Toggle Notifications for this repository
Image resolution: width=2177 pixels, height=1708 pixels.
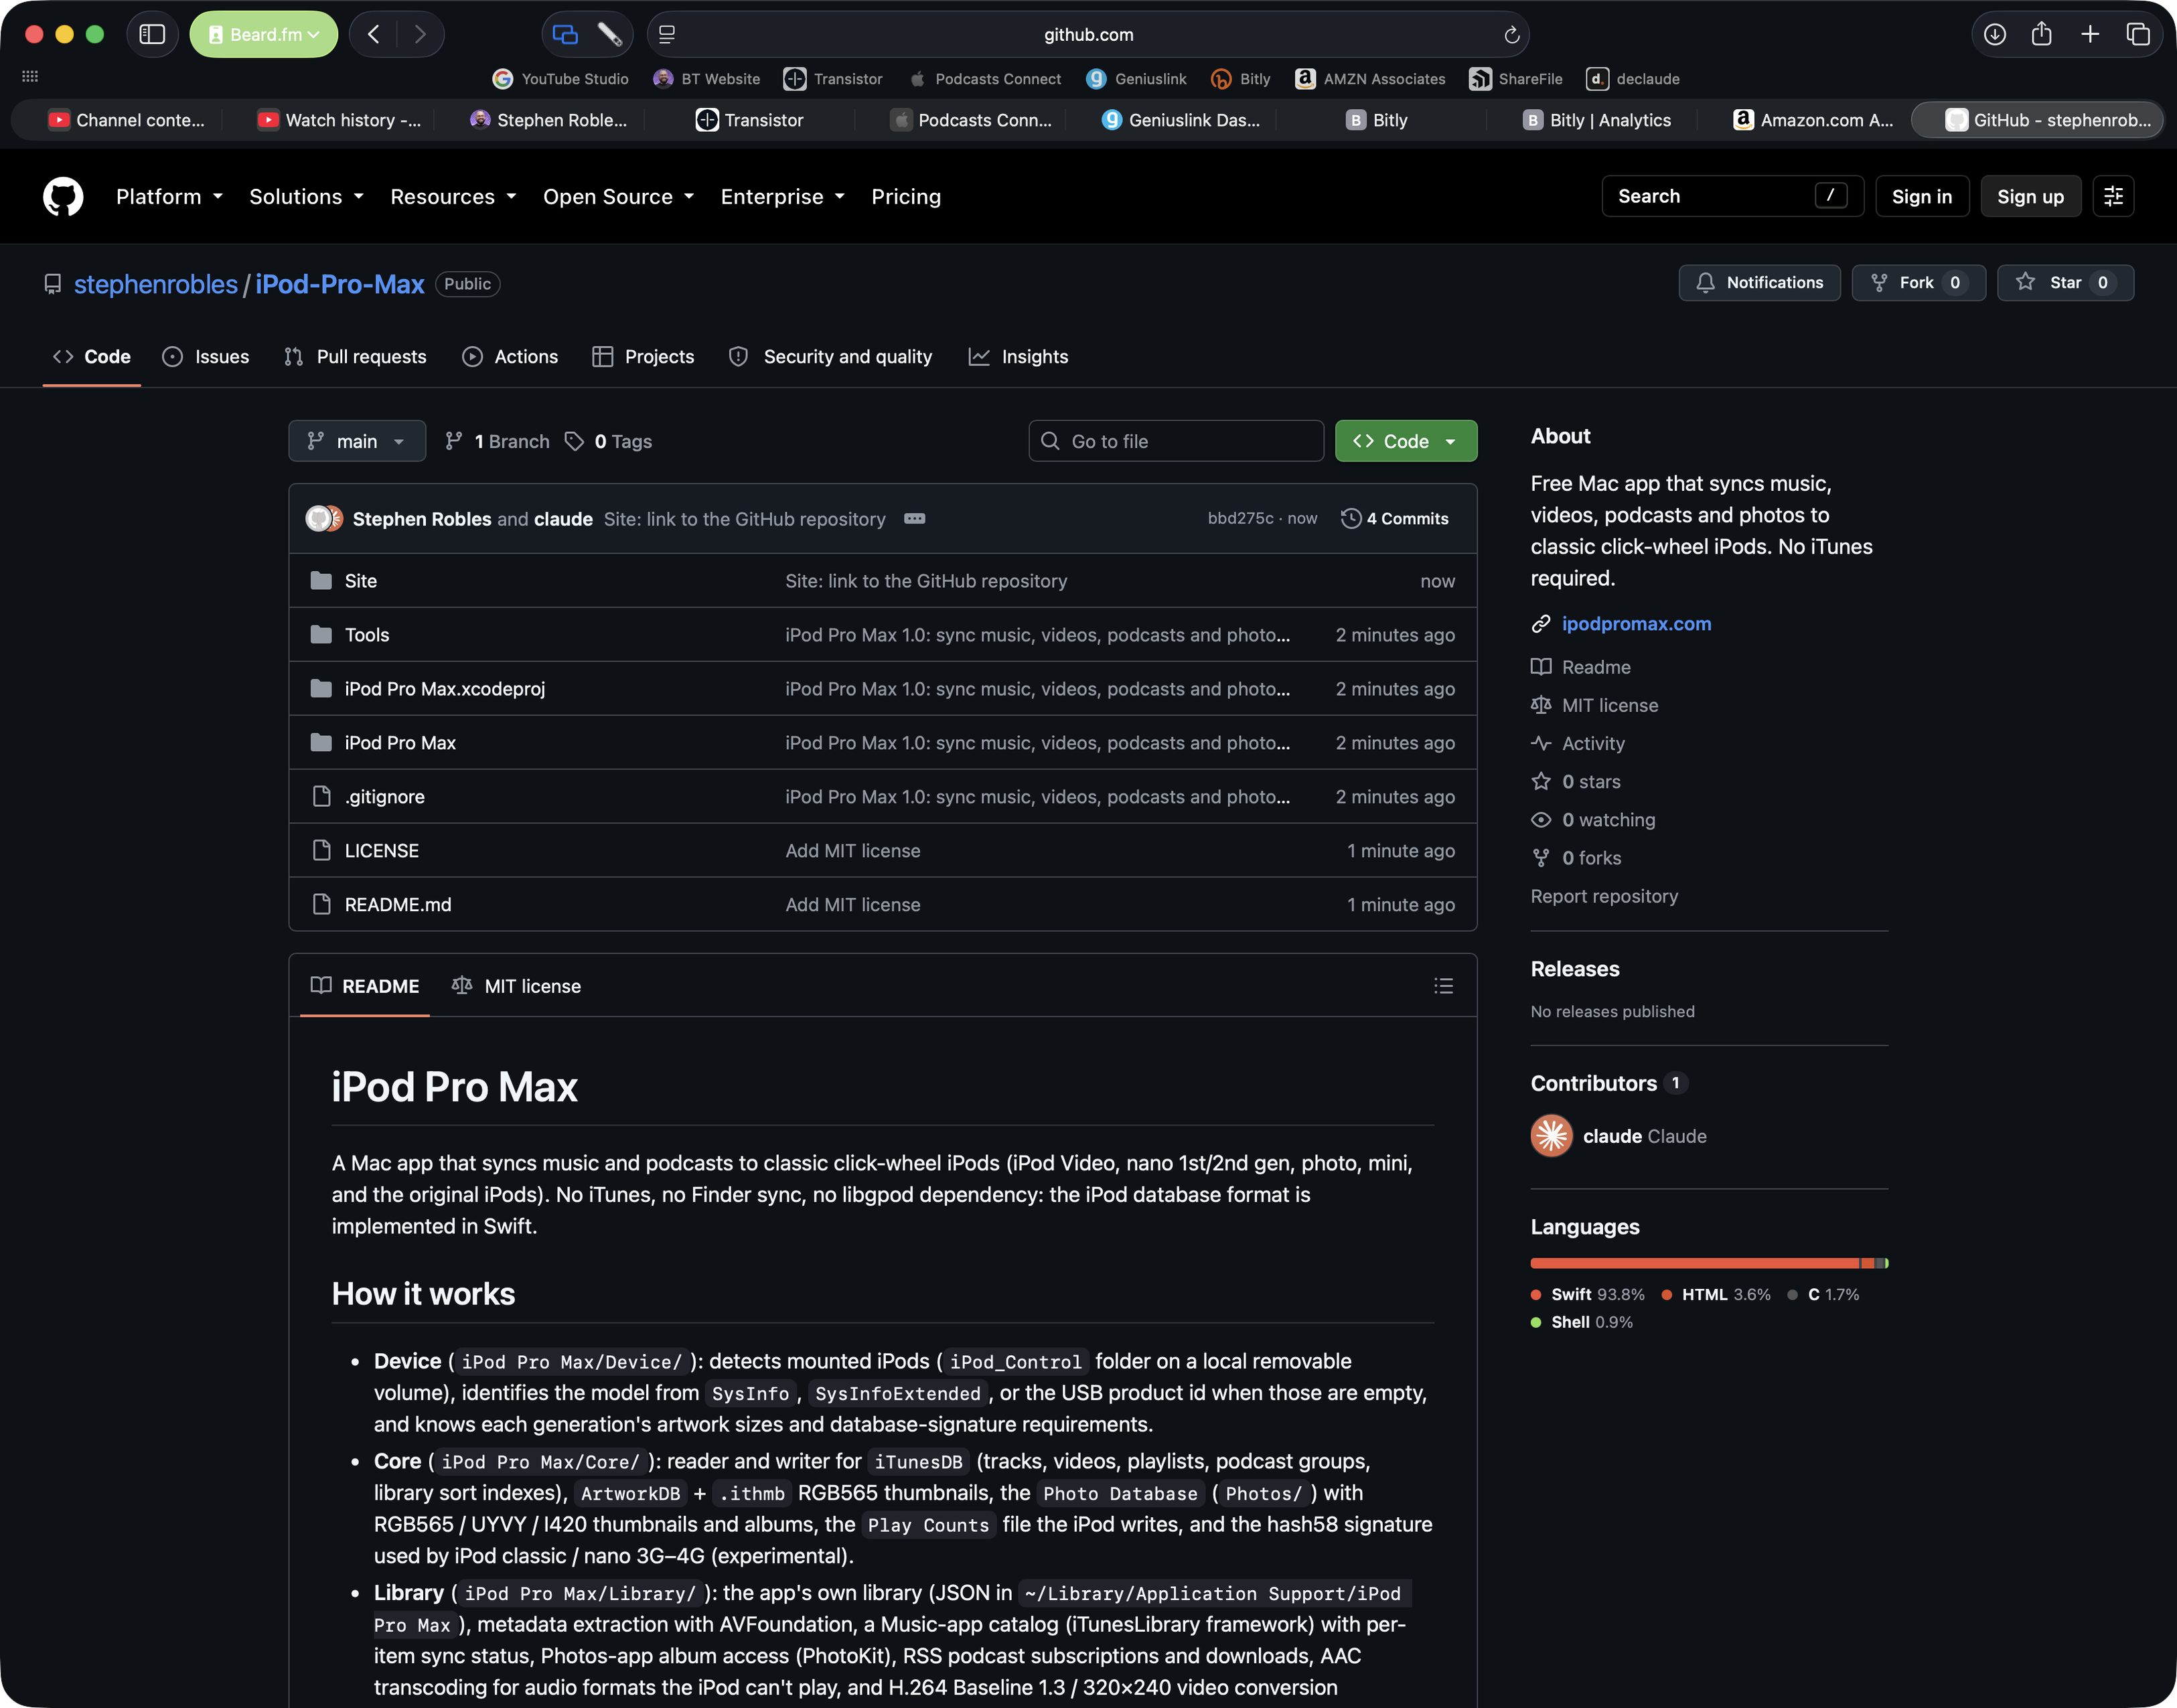[x=1759, y=283]
